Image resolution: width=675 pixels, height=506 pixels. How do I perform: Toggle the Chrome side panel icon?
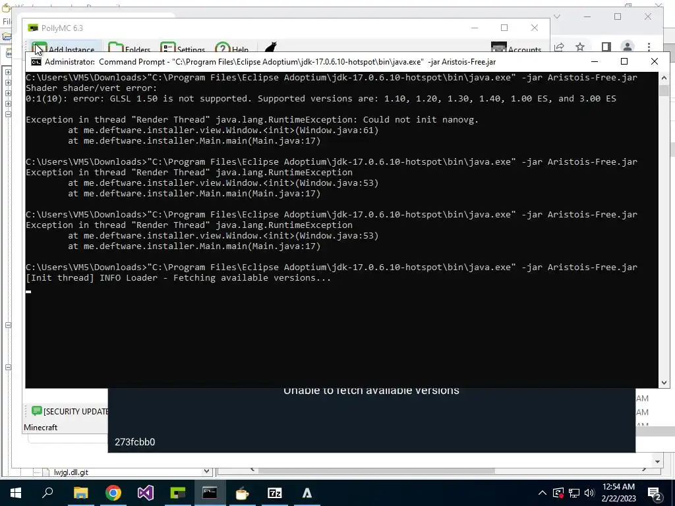[x=606, y=47]
